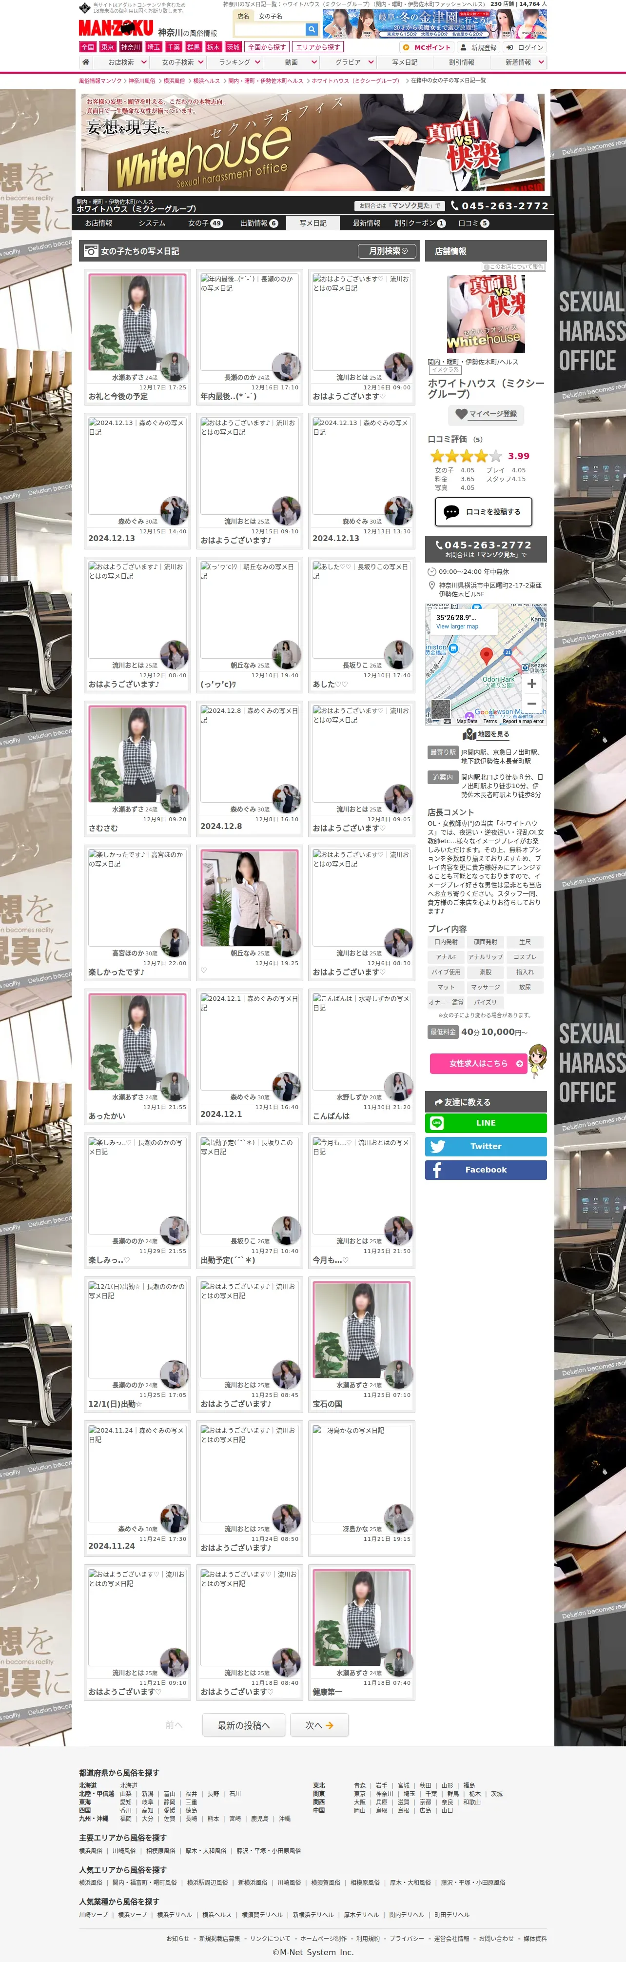The image size is (626, 1962).
Task: Click 横浜ヘルス breadcrumb link
Action: point(206,81)
